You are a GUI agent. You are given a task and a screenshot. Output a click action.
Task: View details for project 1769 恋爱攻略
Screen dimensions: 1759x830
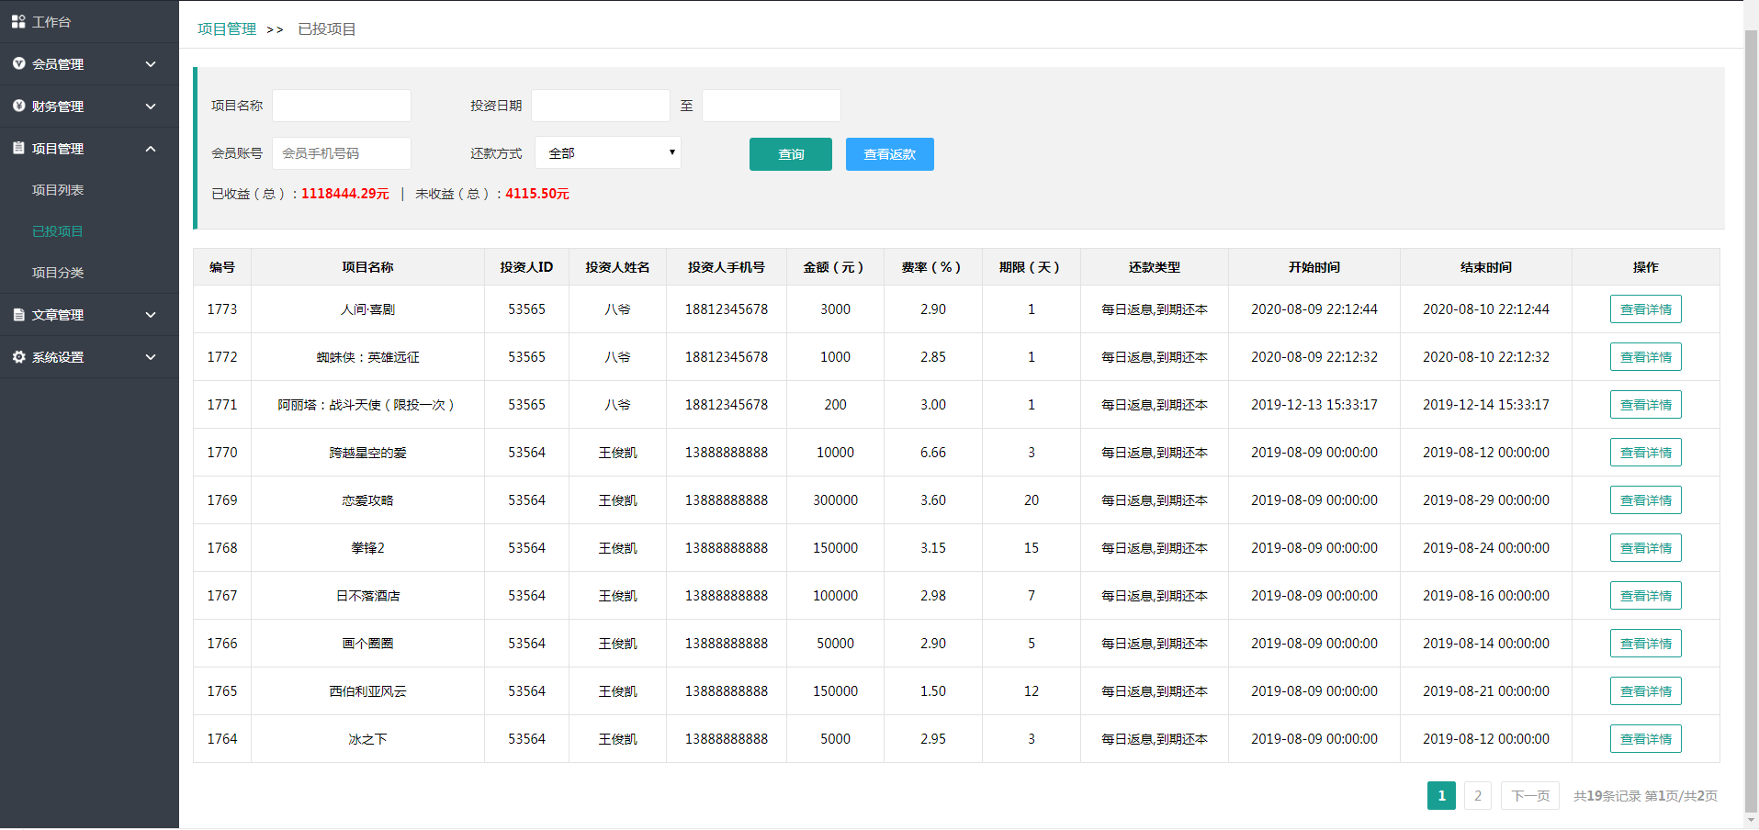[x=1646, y=500]
